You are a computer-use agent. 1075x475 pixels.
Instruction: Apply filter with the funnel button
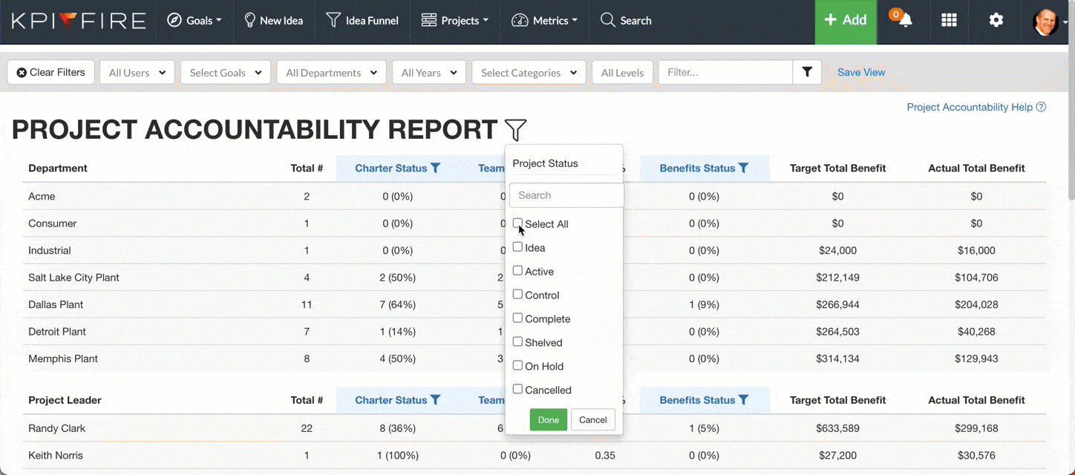(807, 72)
